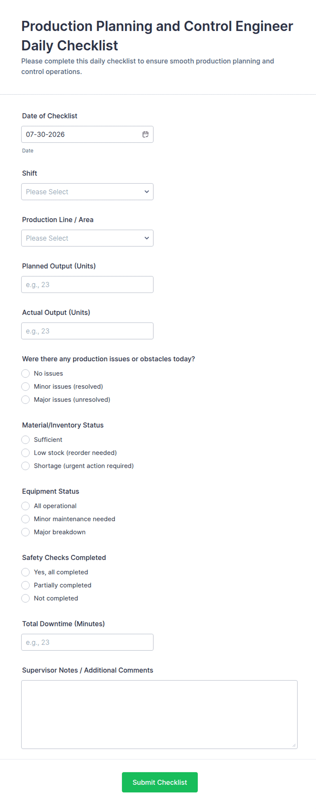Expand the Shift dropdown

click(87, 192)
